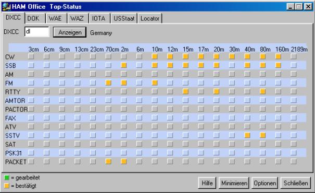Toggle the CW 10m status box

click(155, 56)
